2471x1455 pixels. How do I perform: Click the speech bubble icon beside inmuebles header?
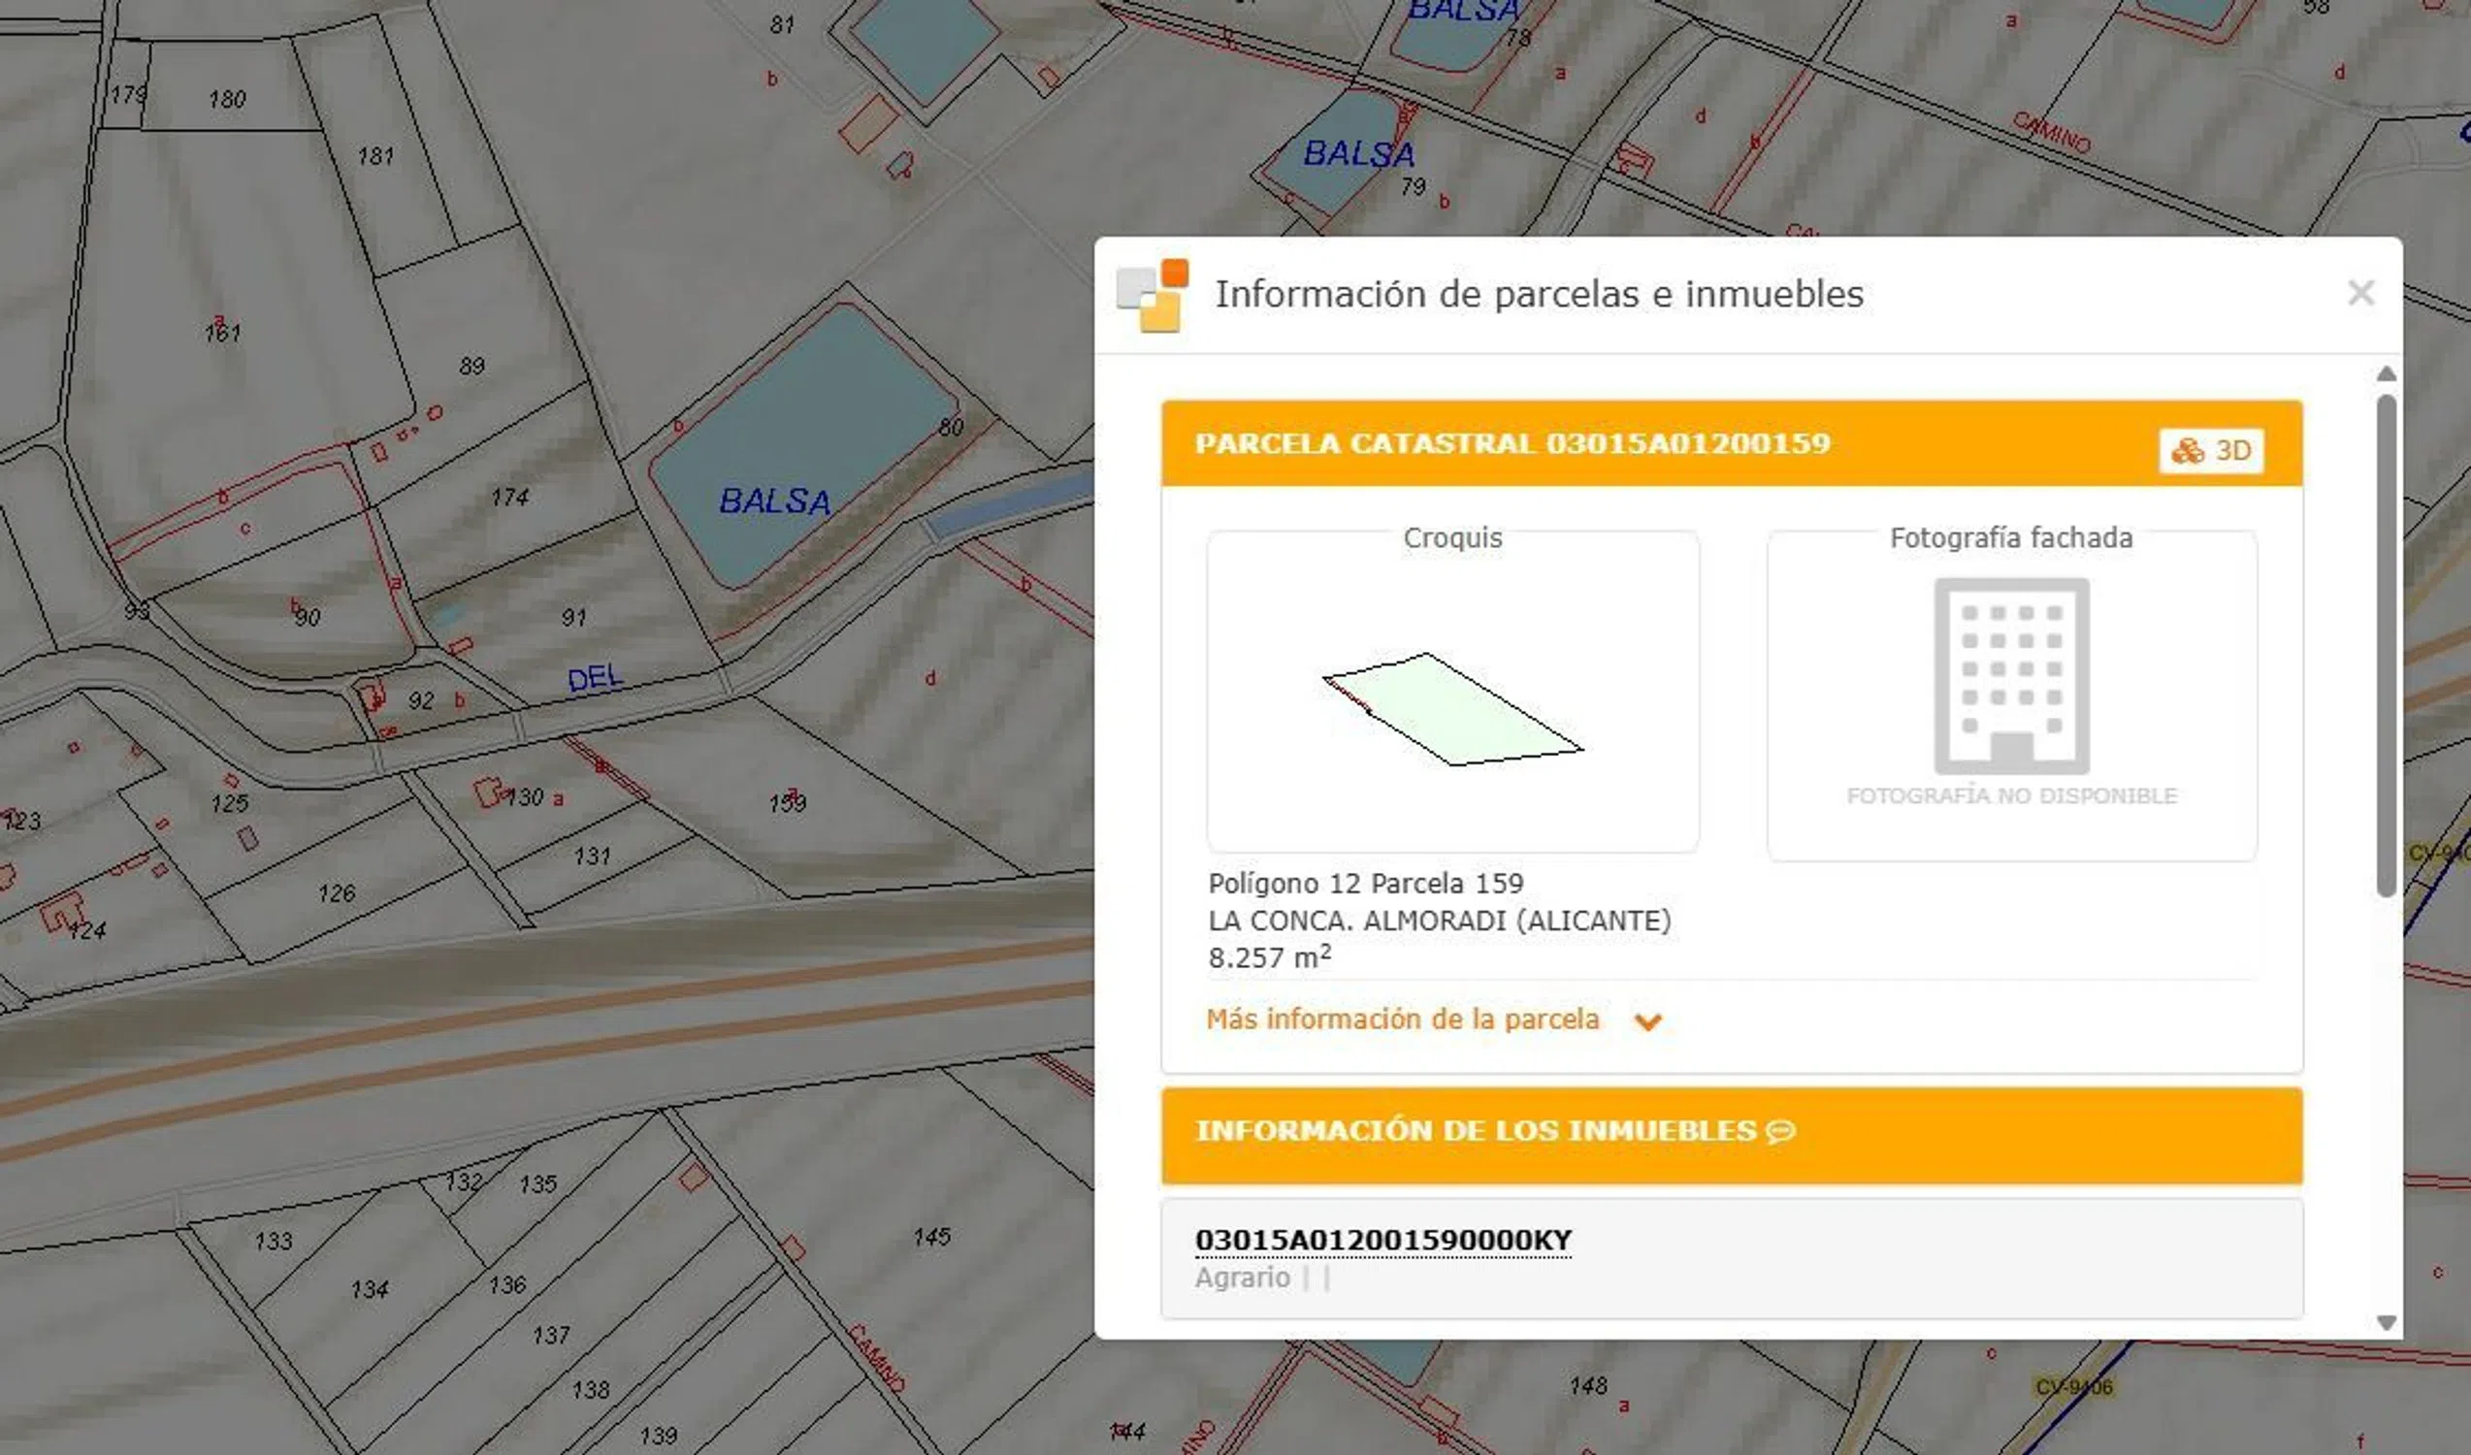1779,1131
